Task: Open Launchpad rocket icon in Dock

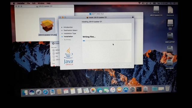Action: click(x=39, y=92)
